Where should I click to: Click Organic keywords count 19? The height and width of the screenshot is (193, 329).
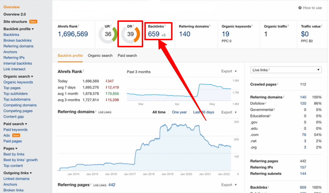225,34
